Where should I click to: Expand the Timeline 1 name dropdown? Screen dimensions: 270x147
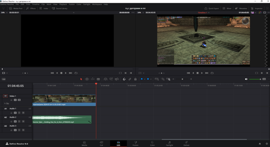pos(209,12)
